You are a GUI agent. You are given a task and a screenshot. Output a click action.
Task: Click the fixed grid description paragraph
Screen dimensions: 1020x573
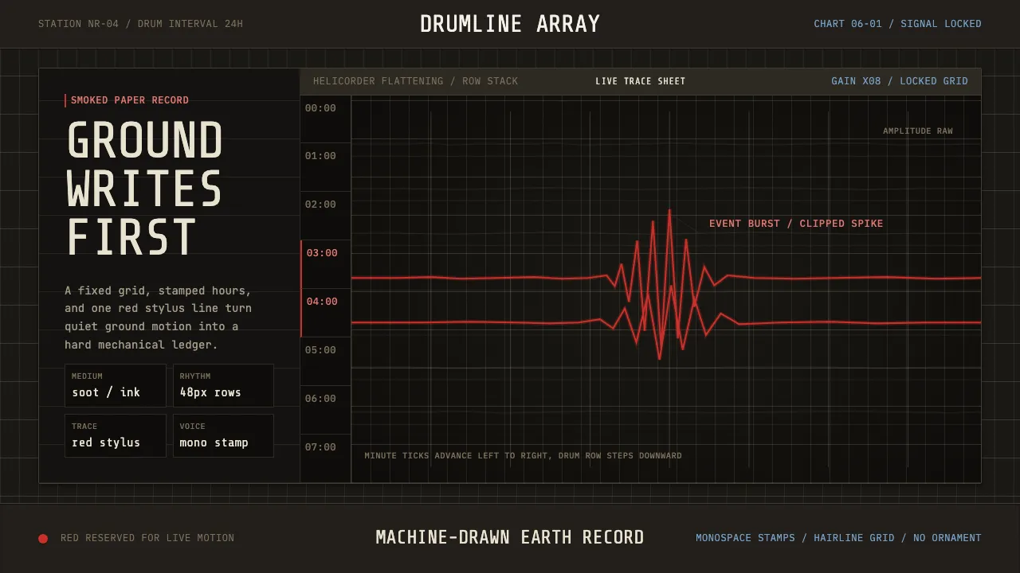click(x=158, y=318)
